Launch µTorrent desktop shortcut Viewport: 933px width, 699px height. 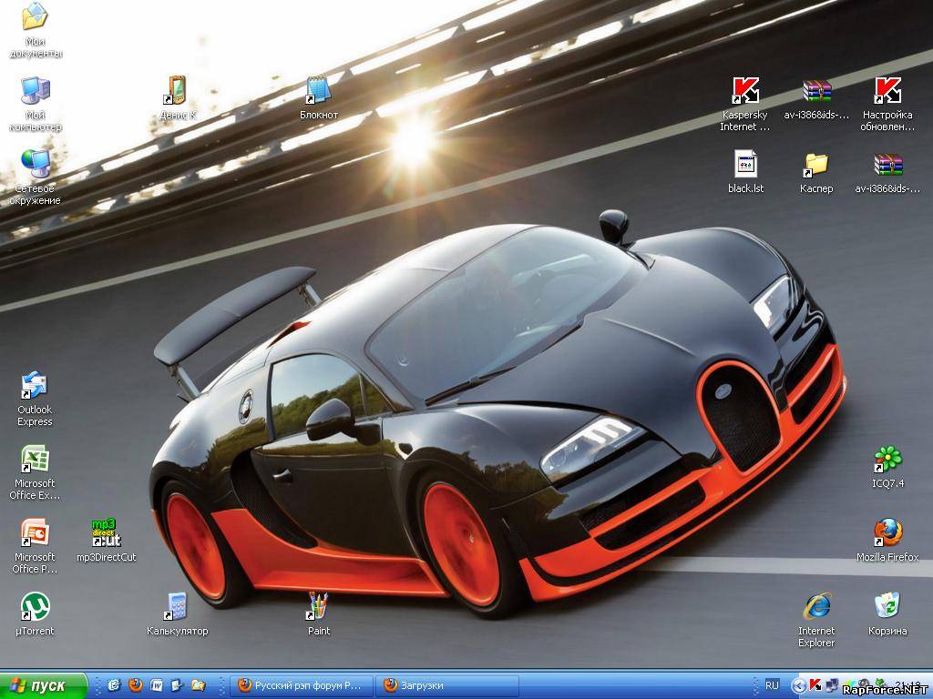coord(35,607)
